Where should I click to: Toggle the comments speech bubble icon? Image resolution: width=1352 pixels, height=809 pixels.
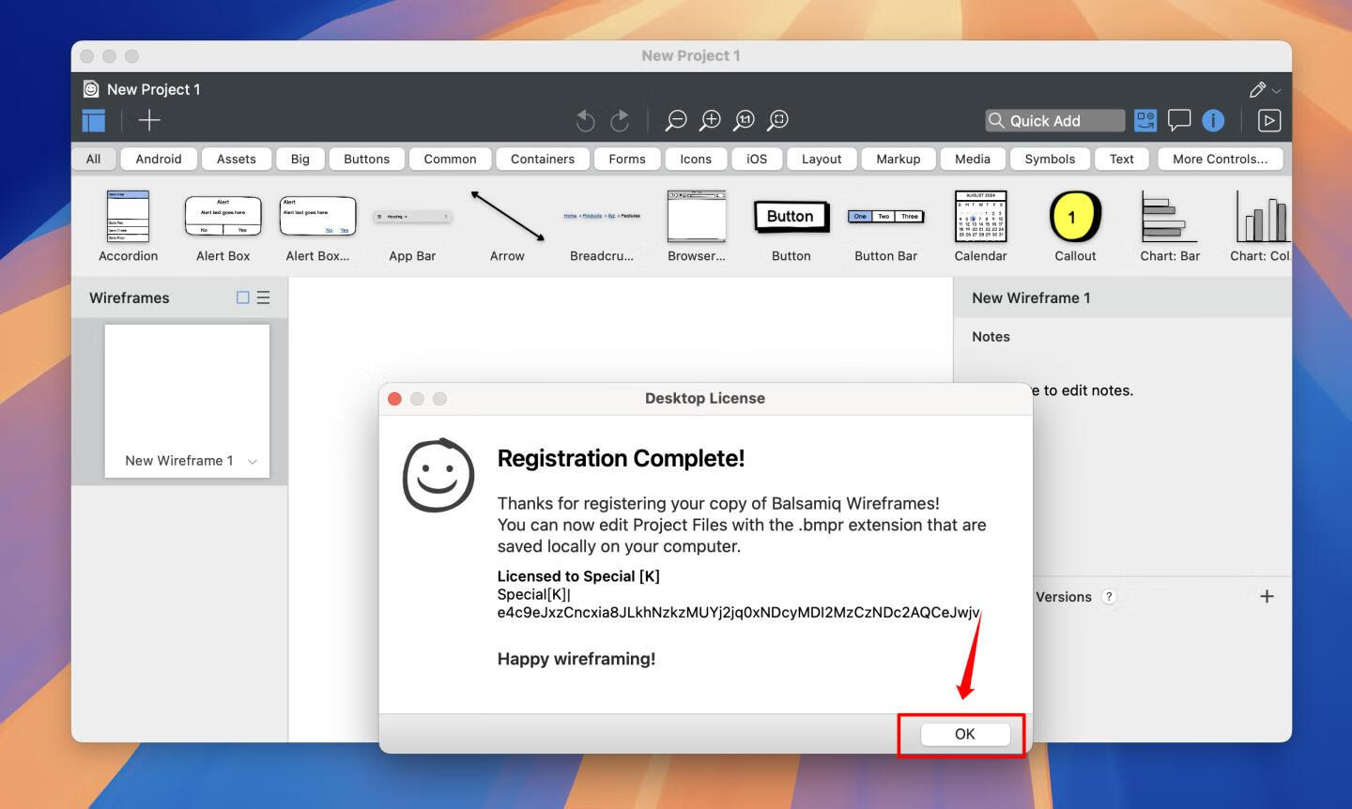point(1179,120)
